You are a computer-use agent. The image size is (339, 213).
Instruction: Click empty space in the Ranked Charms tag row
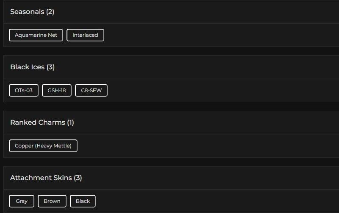212,146
